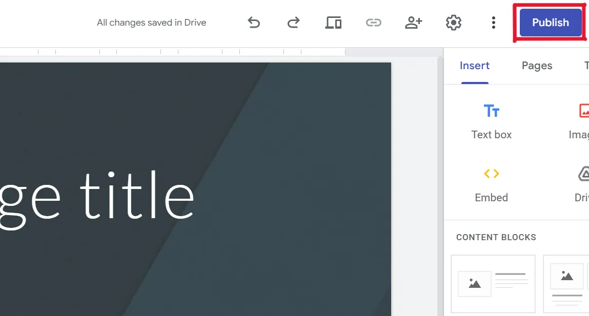This screenshot has width=589, height=316.
Task: Copy the published site link
Action: click(373, 23)
